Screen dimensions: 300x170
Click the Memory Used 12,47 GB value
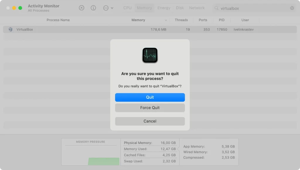168,149
